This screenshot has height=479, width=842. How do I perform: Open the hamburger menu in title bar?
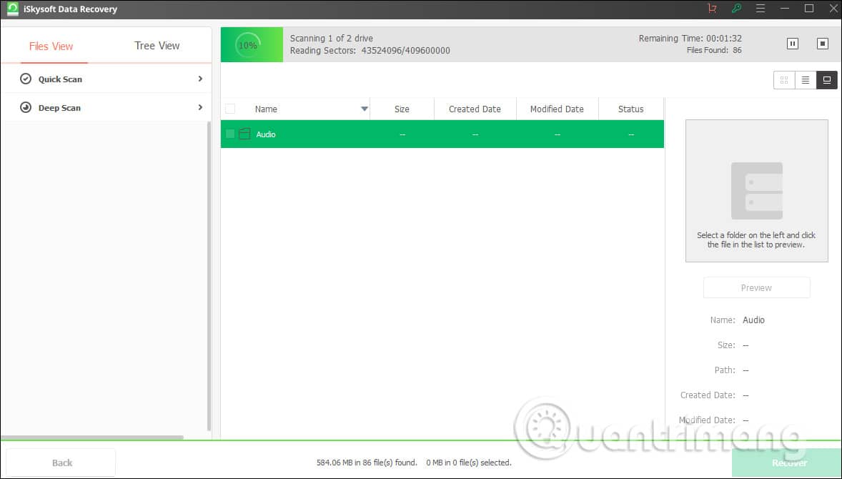(761, 9)
